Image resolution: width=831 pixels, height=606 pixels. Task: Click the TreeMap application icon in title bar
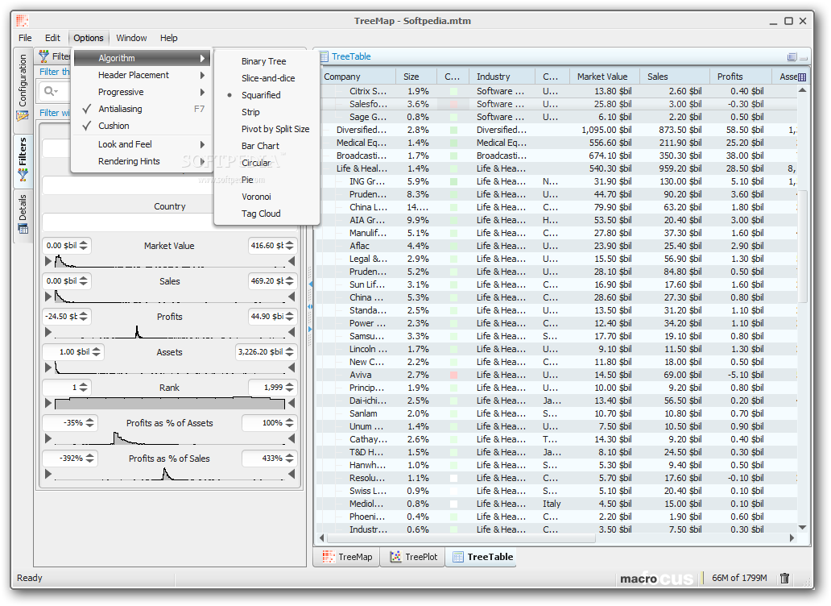[22, 21]
